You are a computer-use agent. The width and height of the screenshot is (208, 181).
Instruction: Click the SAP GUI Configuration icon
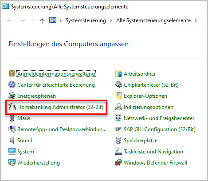(x=118, y=129)
